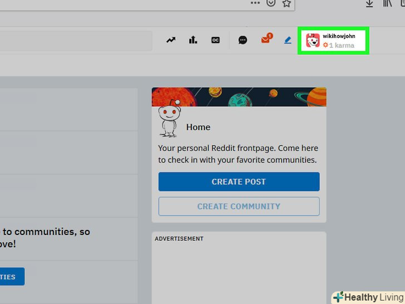Viewport: 405px width, 304px height.
Task: Click the Reddit search field
Action: [76, 41]
